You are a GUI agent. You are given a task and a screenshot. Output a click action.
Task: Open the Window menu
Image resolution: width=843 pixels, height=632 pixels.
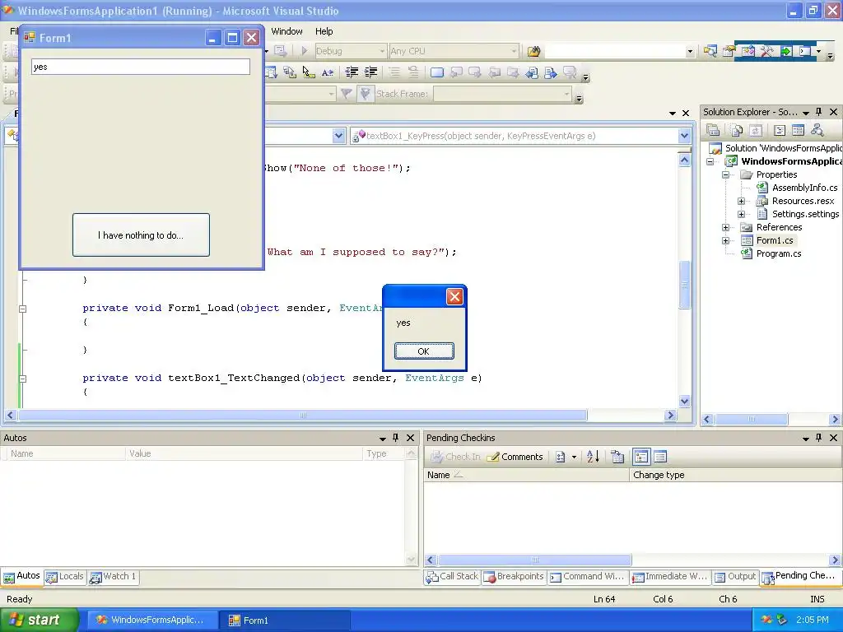coord(286,31)
